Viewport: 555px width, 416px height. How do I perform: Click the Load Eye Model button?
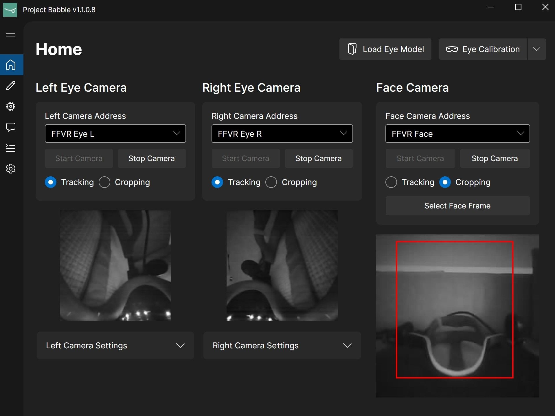point(385,49)
